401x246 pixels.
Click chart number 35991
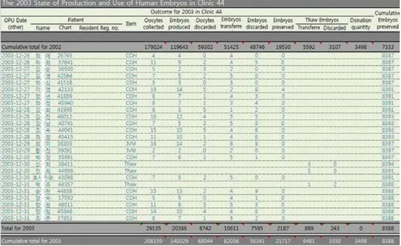tap(65, 157)
